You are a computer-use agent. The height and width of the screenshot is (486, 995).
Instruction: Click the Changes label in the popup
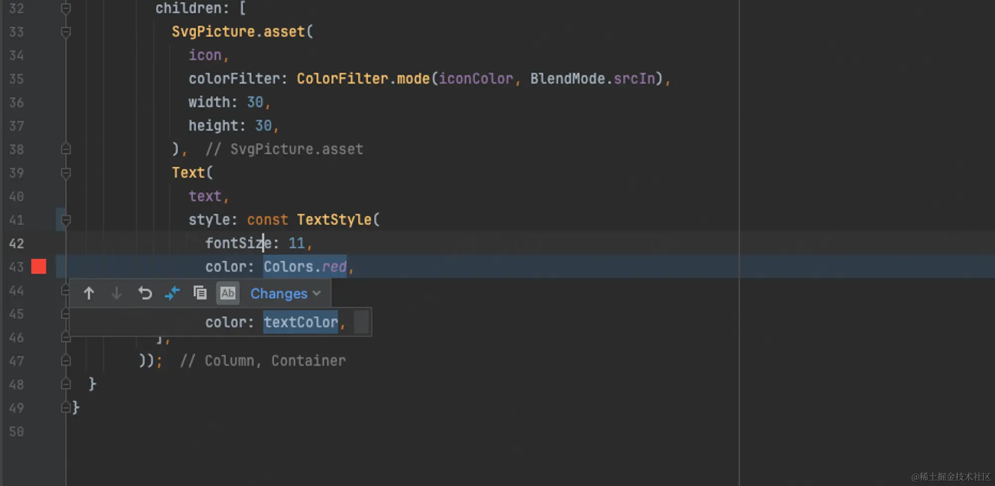tap(279, 293)
